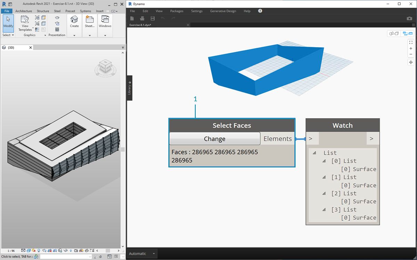417x260 pixels.
Task: Click the Dynamo save file icon
Action: [x=153, y=18]
